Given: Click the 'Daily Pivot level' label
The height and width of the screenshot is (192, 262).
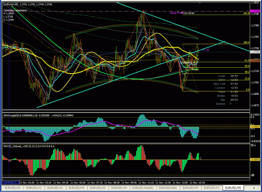Looking at the screenshot, I should (x=182, y=13).
